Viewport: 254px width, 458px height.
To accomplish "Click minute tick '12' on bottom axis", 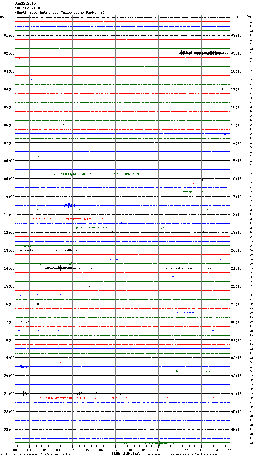I will coord(187,450).
